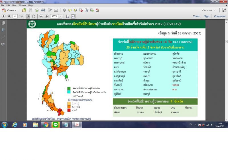Screen dimensions: 228x160
Task: Toggle scrolling-page fit width mode
Action: pyautogui.click(x=68, y=16)
